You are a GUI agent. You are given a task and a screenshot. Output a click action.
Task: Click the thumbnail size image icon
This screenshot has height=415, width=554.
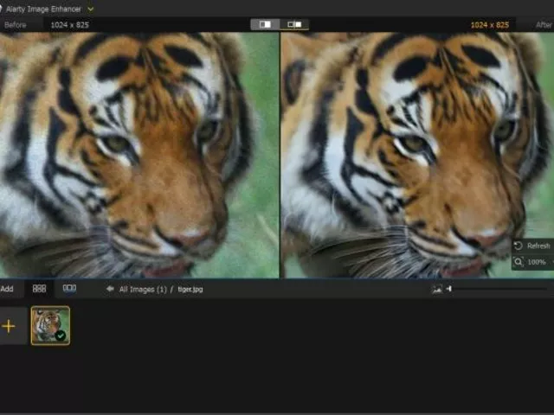click(437, 289)
